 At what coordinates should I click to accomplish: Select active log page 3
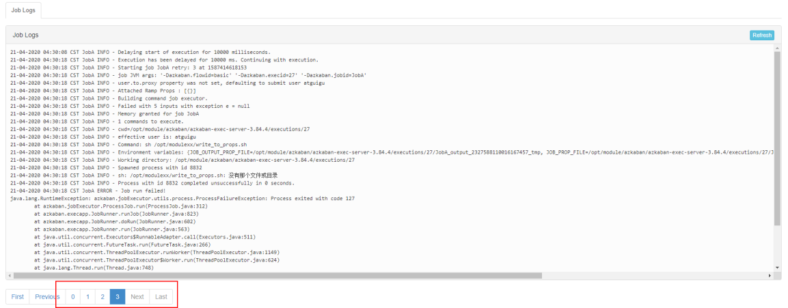118,297
